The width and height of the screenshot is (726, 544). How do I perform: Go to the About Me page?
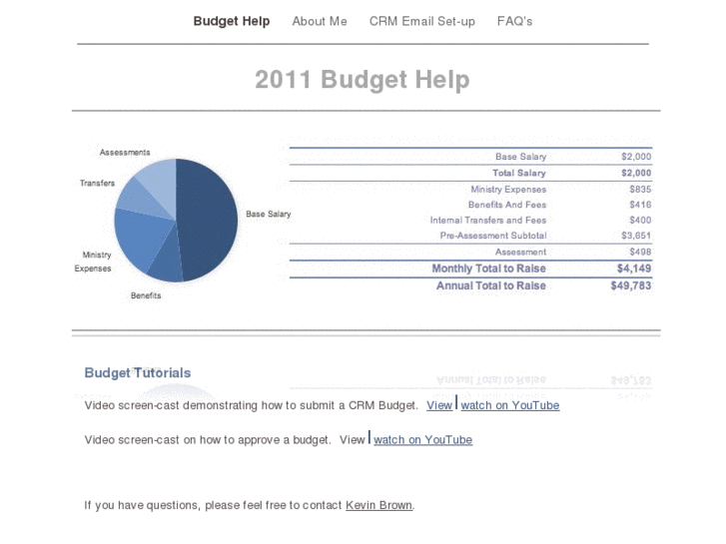320,21
